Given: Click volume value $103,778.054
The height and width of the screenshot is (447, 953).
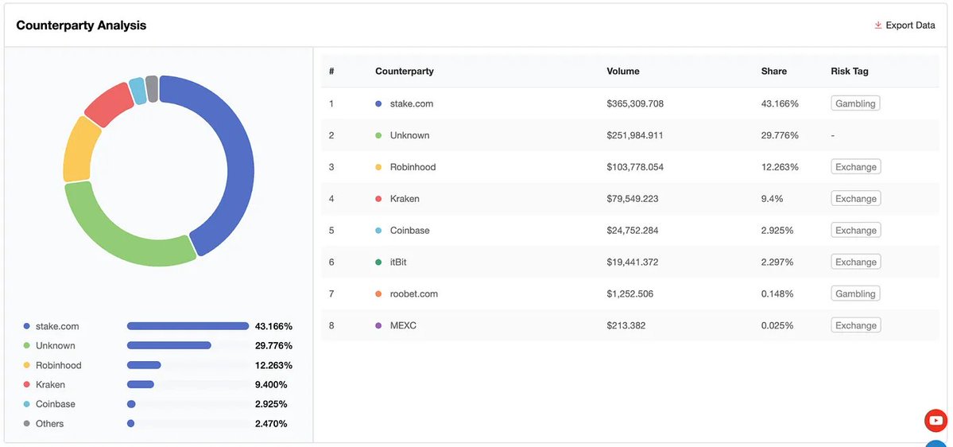Looking at the screenshot, I should coord(635,167).
